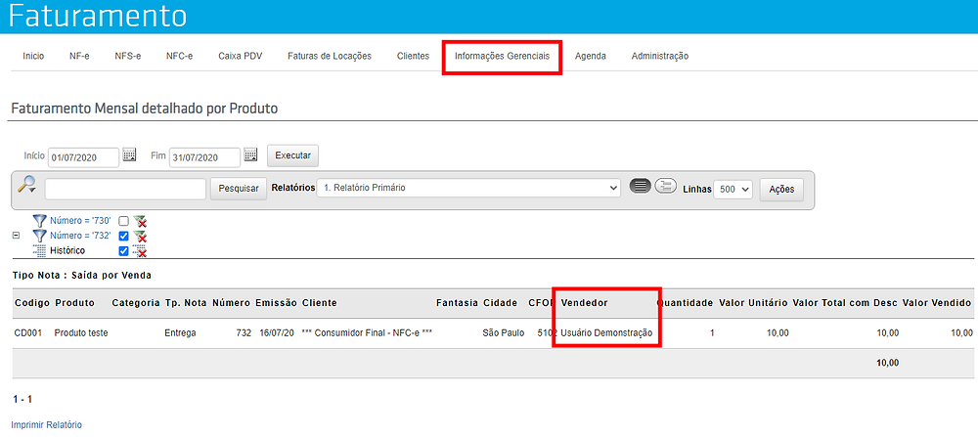Switch to group-by view icon
This screenshot has width=978, height=437.
point(665,187)
